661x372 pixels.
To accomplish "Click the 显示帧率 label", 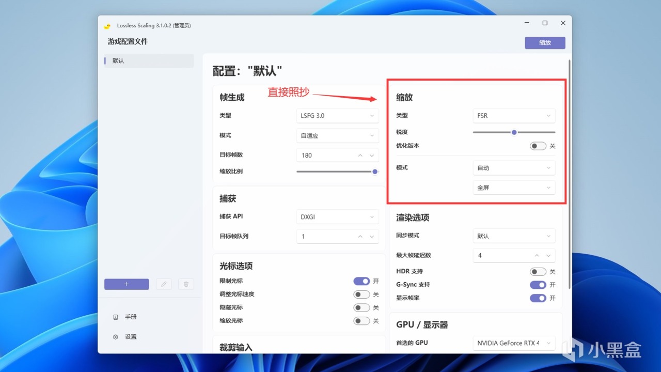I will 407,298.
